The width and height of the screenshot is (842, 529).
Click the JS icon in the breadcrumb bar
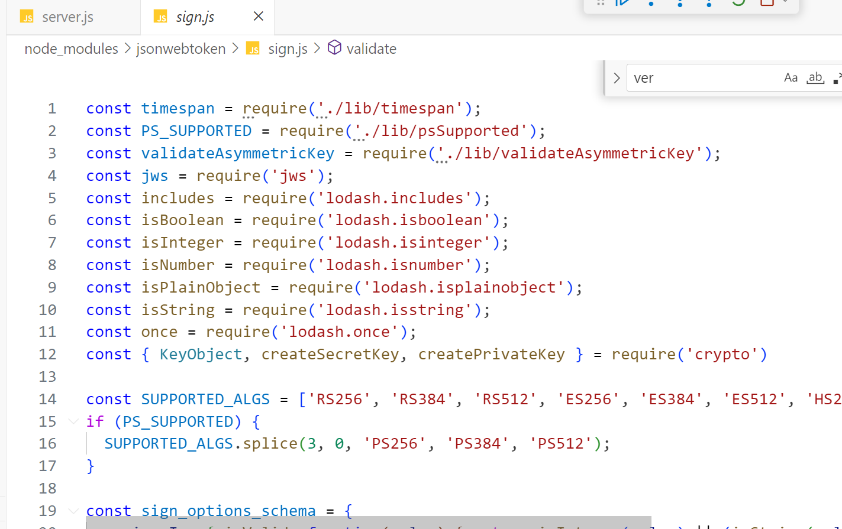253,48
